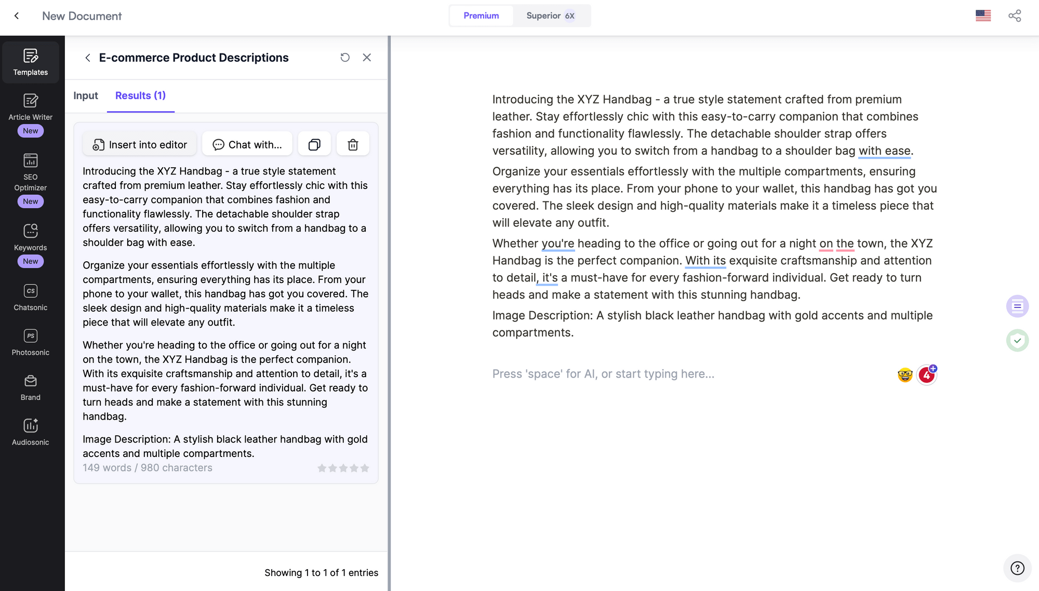Toggle the Superior 6X plan option
This screenshot has width=1039, height=591.
click(551, 15)
